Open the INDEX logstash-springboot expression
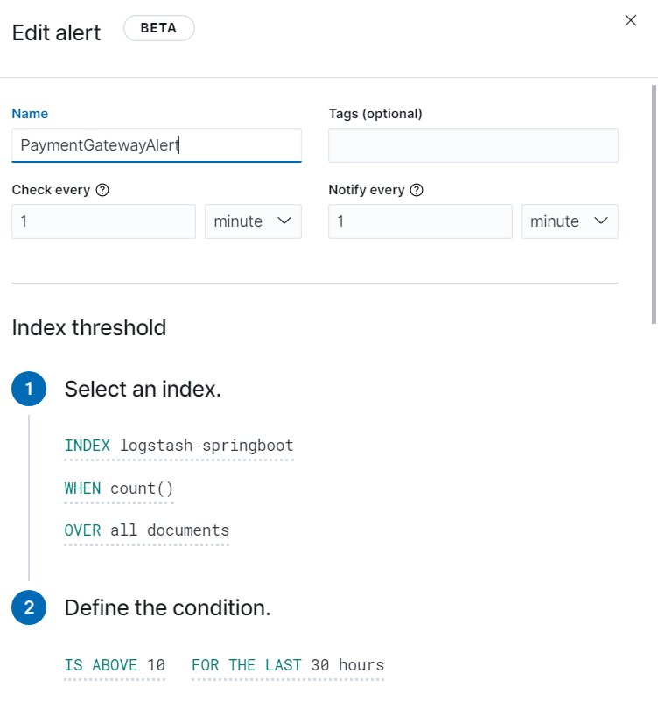 (178, 446)
